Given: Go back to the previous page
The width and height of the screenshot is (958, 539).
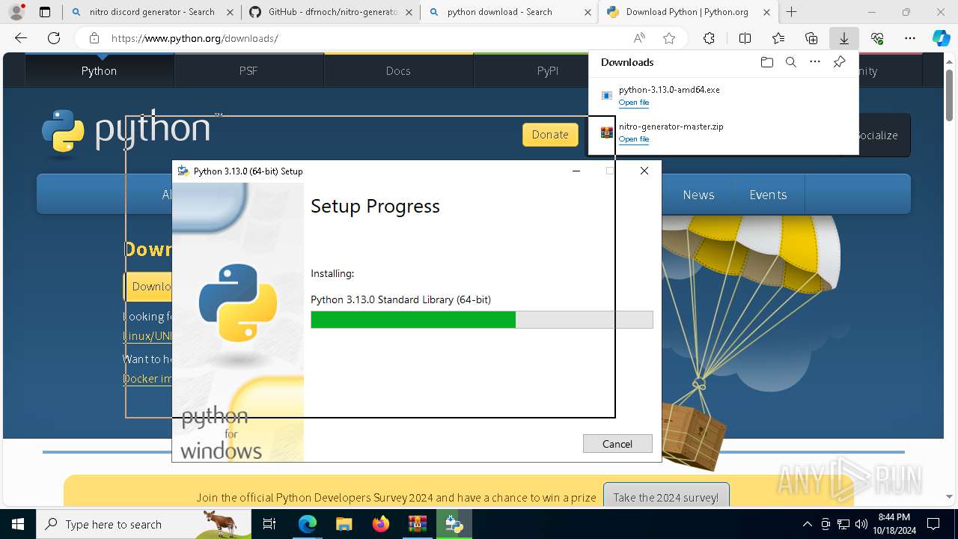Looking at the screenshot, I should pos(21,38).
